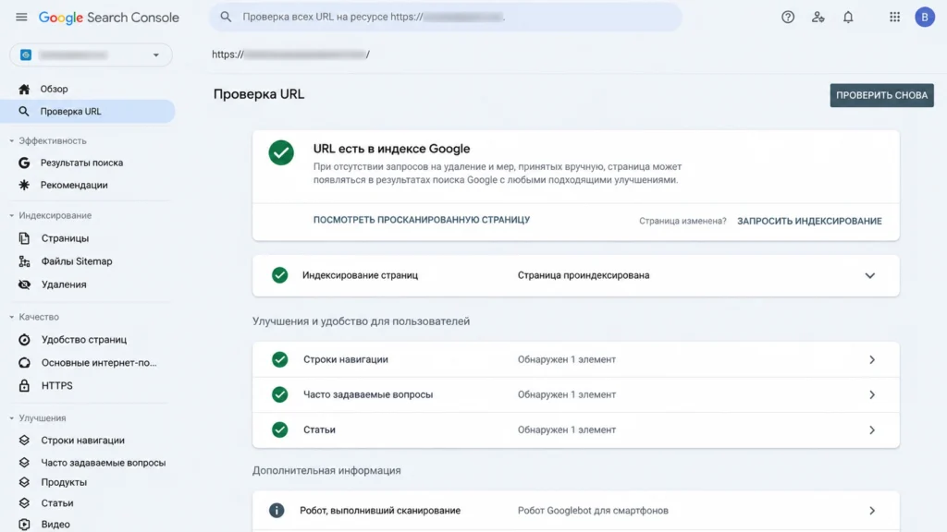Open users and permissions icon
Screen dimensions: 947x532
tap(818, 17)
